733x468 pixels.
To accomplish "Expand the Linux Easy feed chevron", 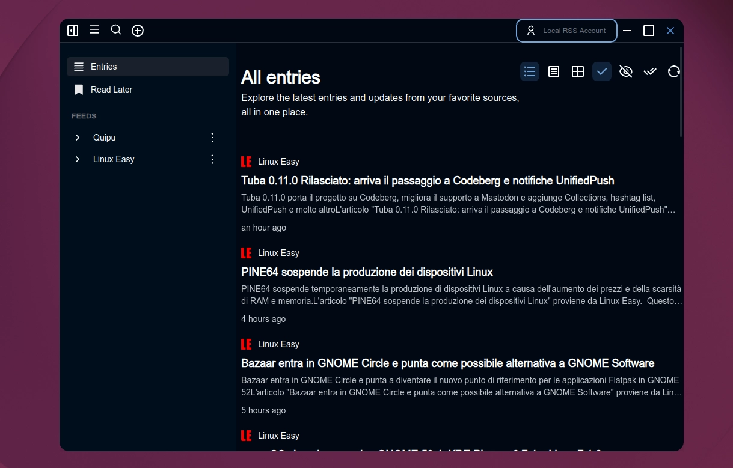I will [78, 159].
